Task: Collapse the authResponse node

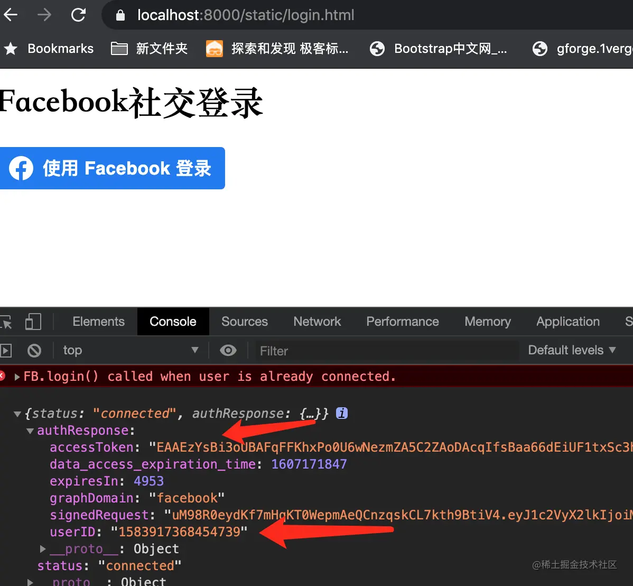Action: pyautogui.click(x=30, y=431)
